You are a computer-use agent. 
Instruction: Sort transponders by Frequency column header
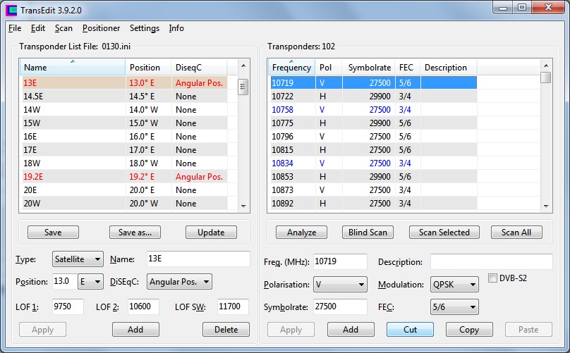click(x=291, y=68)
